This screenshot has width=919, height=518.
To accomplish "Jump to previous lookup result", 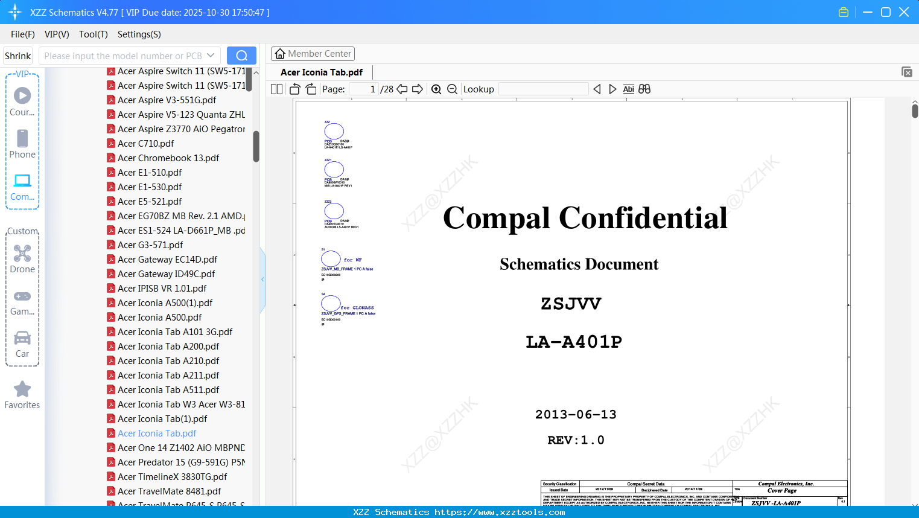I will 597,89.
